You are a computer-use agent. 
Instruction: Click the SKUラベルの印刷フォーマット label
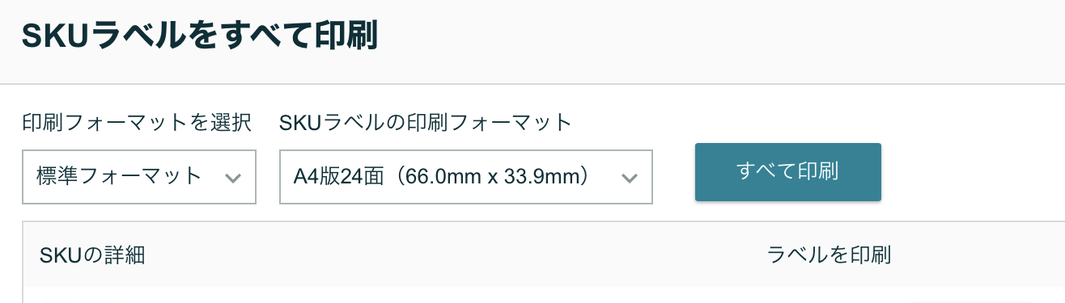coord(426,123)
